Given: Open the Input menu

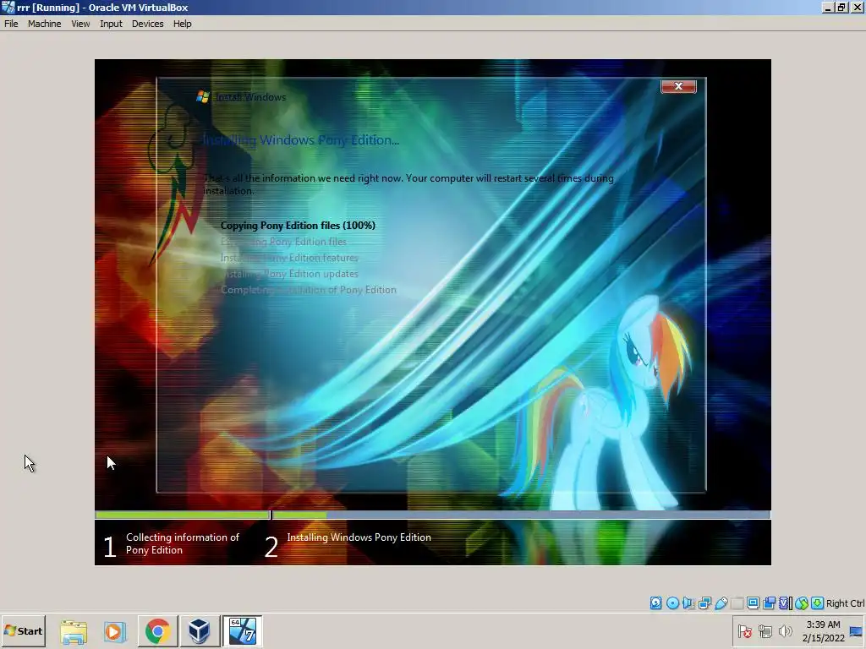Looking at the screenshot, I should [x=111, y=24].
